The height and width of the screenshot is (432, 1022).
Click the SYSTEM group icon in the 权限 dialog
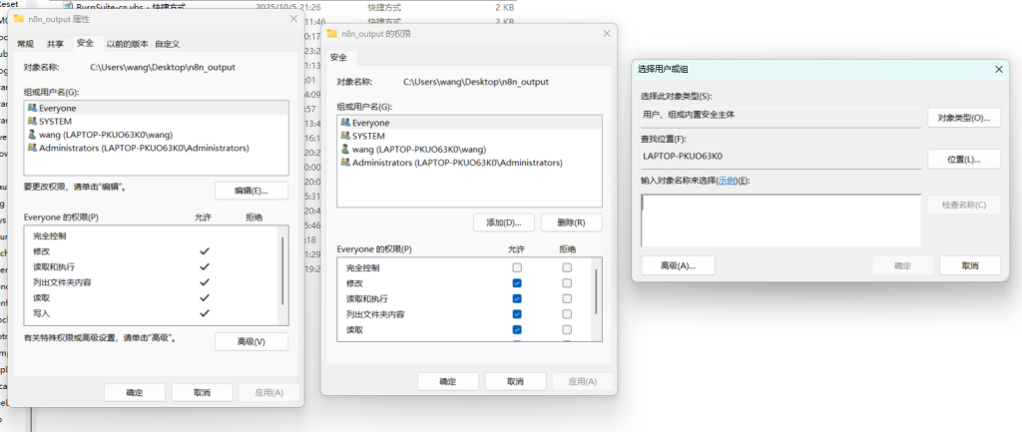(345, 136)
